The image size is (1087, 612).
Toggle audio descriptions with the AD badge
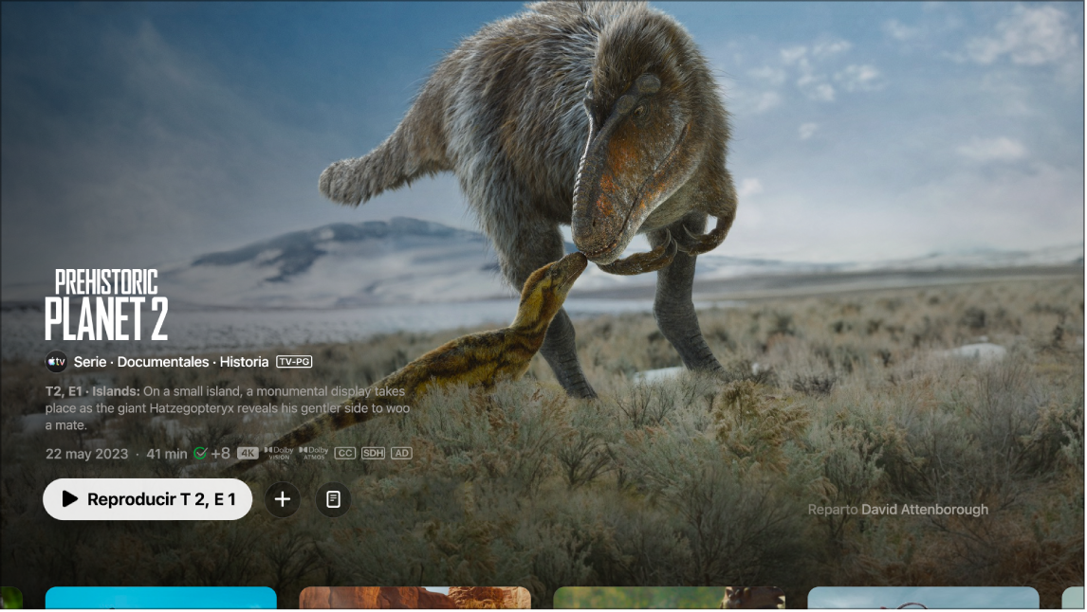click(401, 453)
